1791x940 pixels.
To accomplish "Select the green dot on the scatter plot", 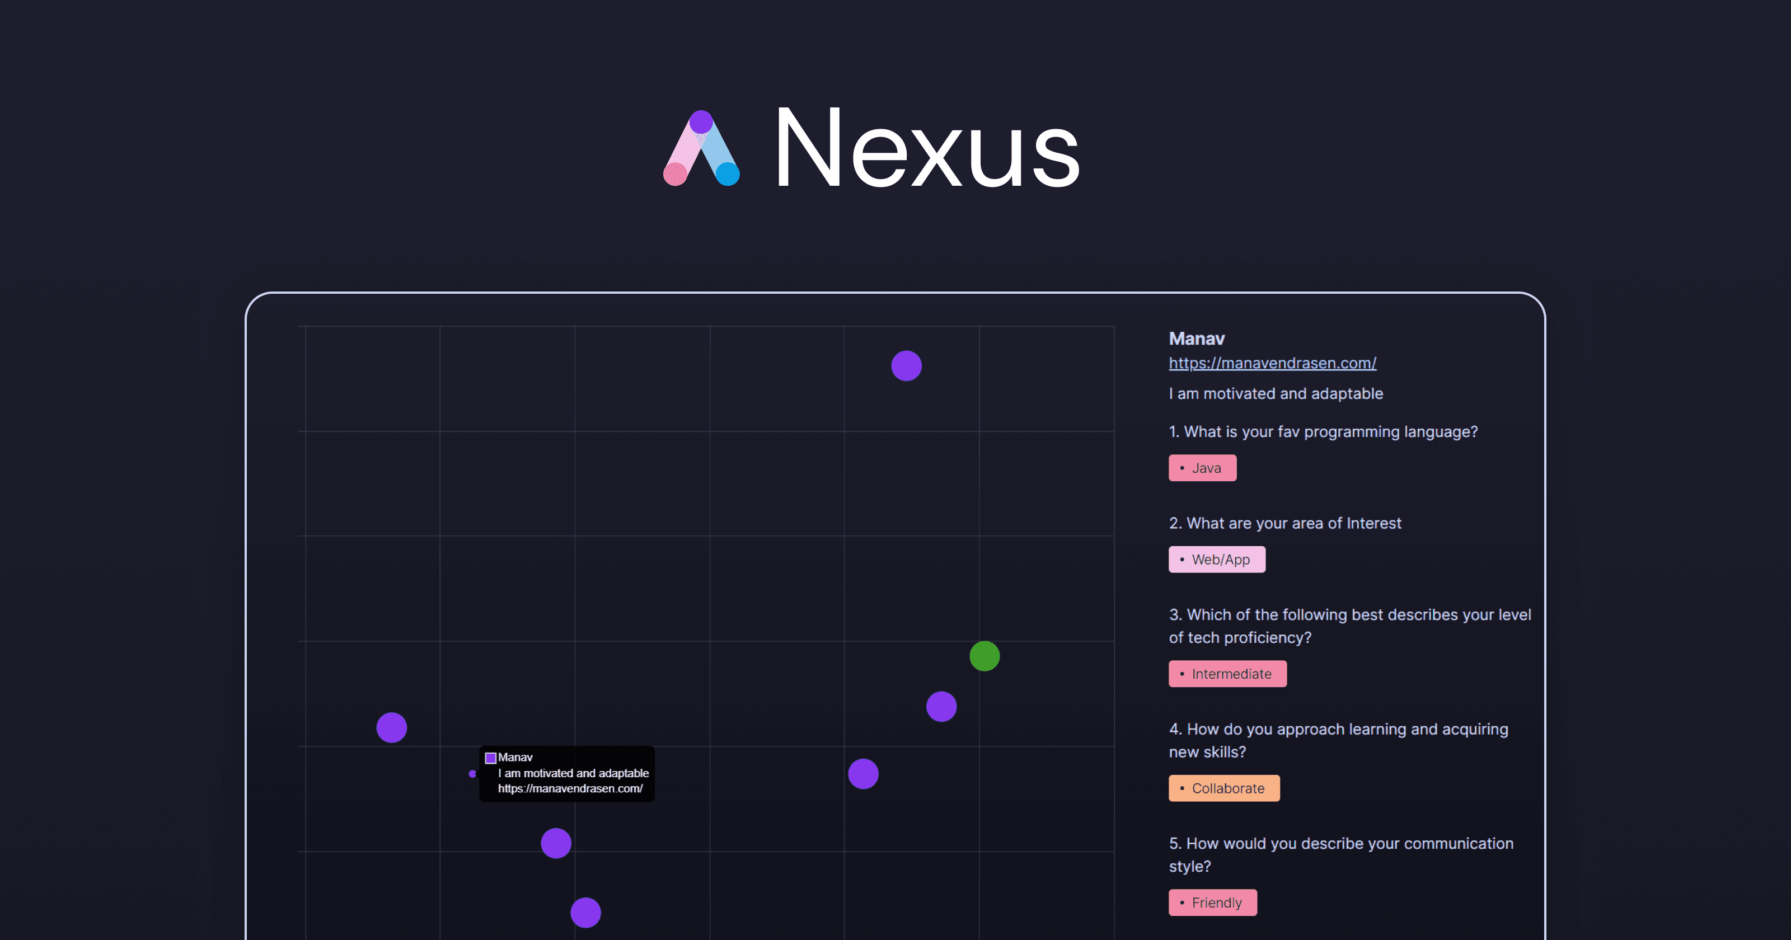I will point(984,655).
